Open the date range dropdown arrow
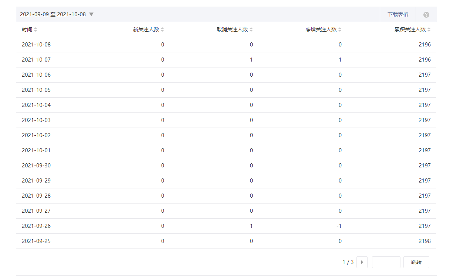The height and width of the screenshot is (278, 460). tap(91, 14)
